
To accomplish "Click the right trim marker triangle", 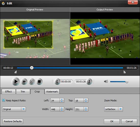I will (x=124, y=72).
